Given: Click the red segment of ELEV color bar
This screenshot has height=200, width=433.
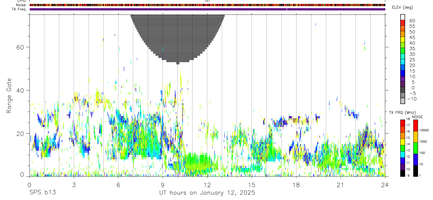Looking at the screenshot, I should [403, 23].
